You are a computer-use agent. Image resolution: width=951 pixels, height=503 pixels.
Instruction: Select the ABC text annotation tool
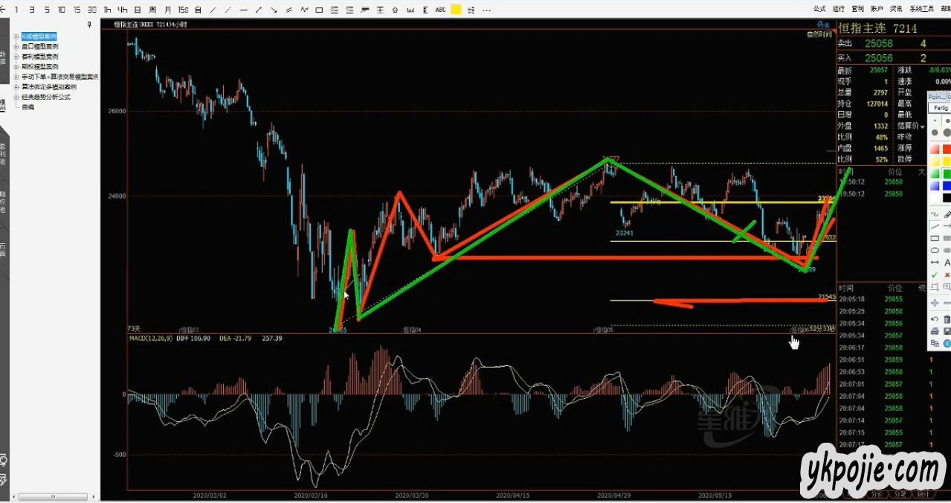coord(440,10)
